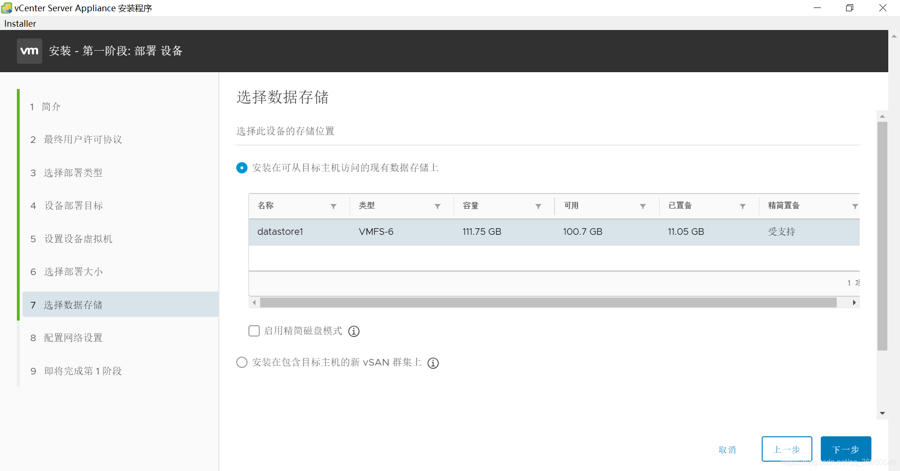This screenshot has height=471, width=900.
Task: Click the 取消 cancel link
Action: click(727, 449)
